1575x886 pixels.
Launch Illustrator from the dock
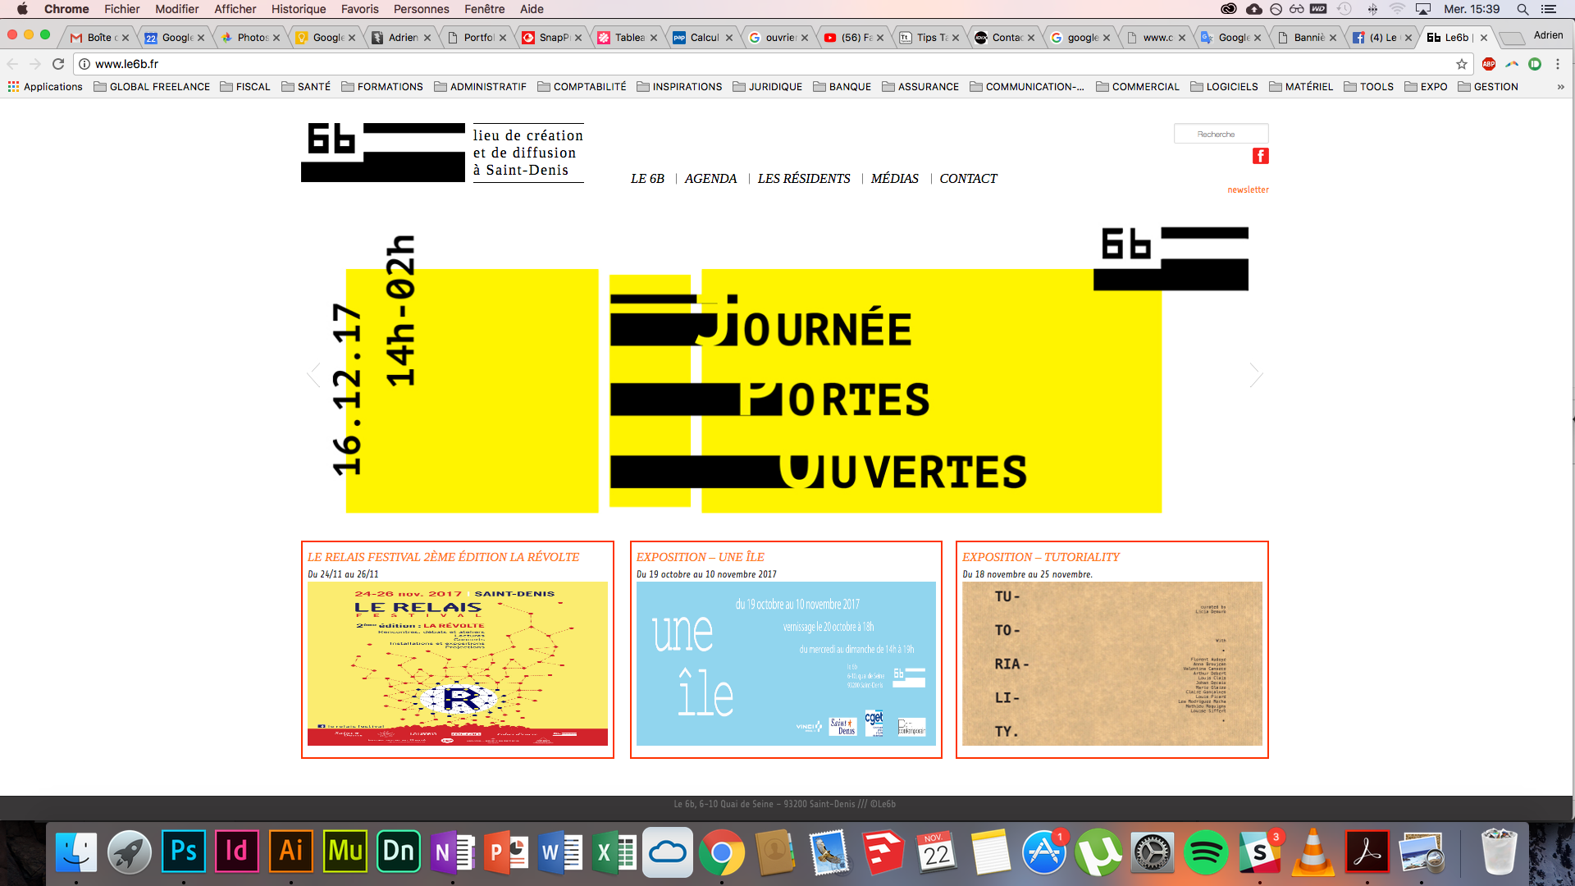[290, 852]
